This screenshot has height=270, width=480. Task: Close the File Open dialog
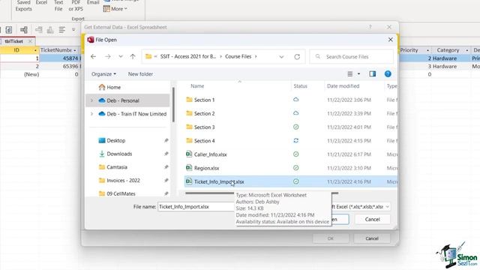coord(390,40)
